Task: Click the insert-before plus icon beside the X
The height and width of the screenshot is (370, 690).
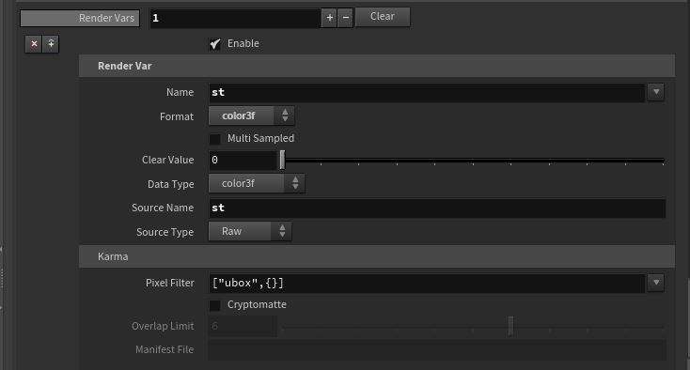Action: tap(51, 44)
